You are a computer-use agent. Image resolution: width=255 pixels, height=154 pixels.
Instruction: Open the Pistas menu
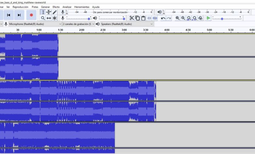35,7
